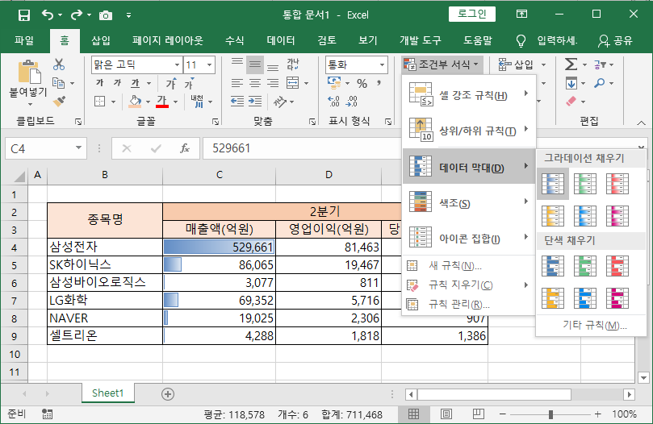Click the camera screenshot icon

tap(106, 16)
